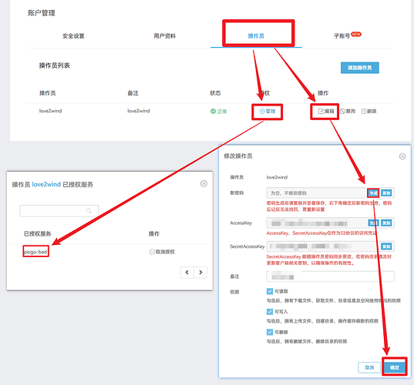Click 管理 for operator love2wind
The height and width of the screenshot is (385, 414).
click(x=268, y=112)
